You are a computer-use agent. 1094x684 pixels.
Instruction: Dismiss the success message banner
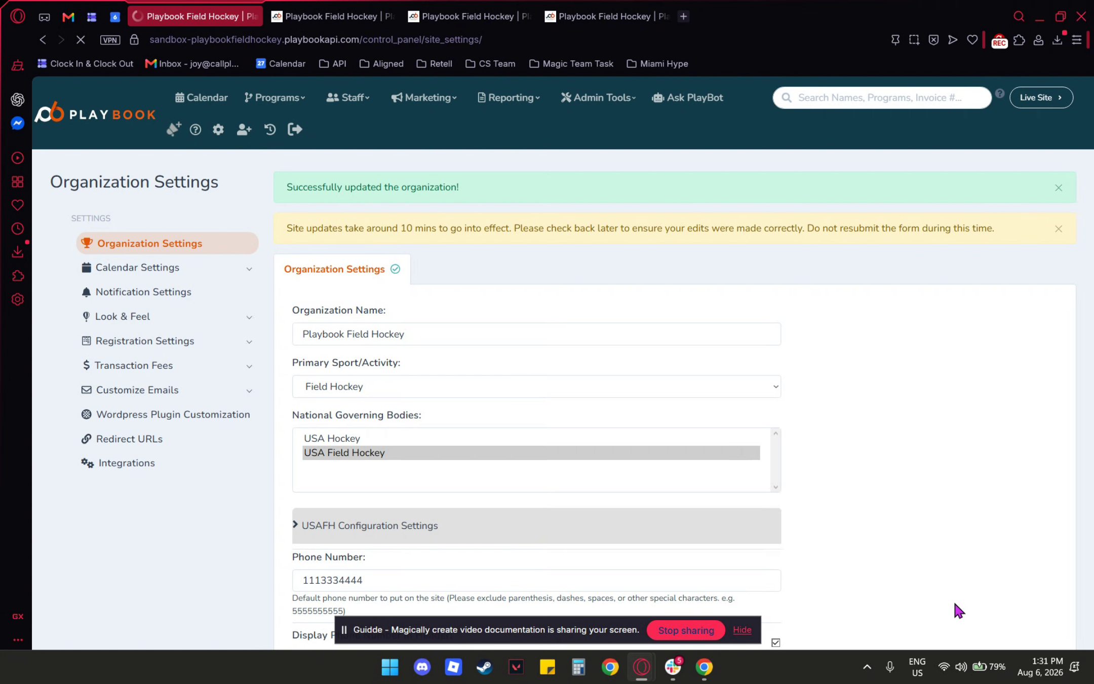(x=1059, y=188)
